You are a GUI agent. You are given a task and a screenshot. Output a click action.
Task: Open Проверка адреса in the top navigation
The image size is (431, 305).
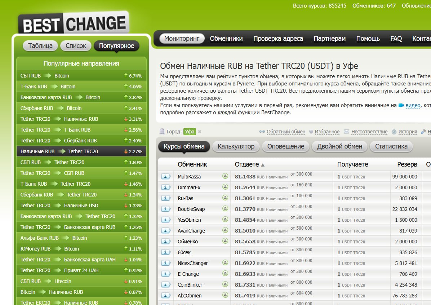[278, 39]
